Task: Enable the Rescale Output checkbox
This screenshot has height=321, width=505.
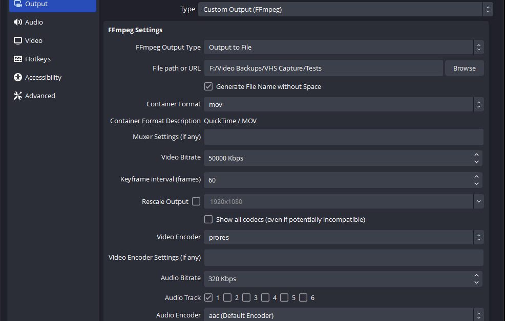Action: (x=196, y=202)
